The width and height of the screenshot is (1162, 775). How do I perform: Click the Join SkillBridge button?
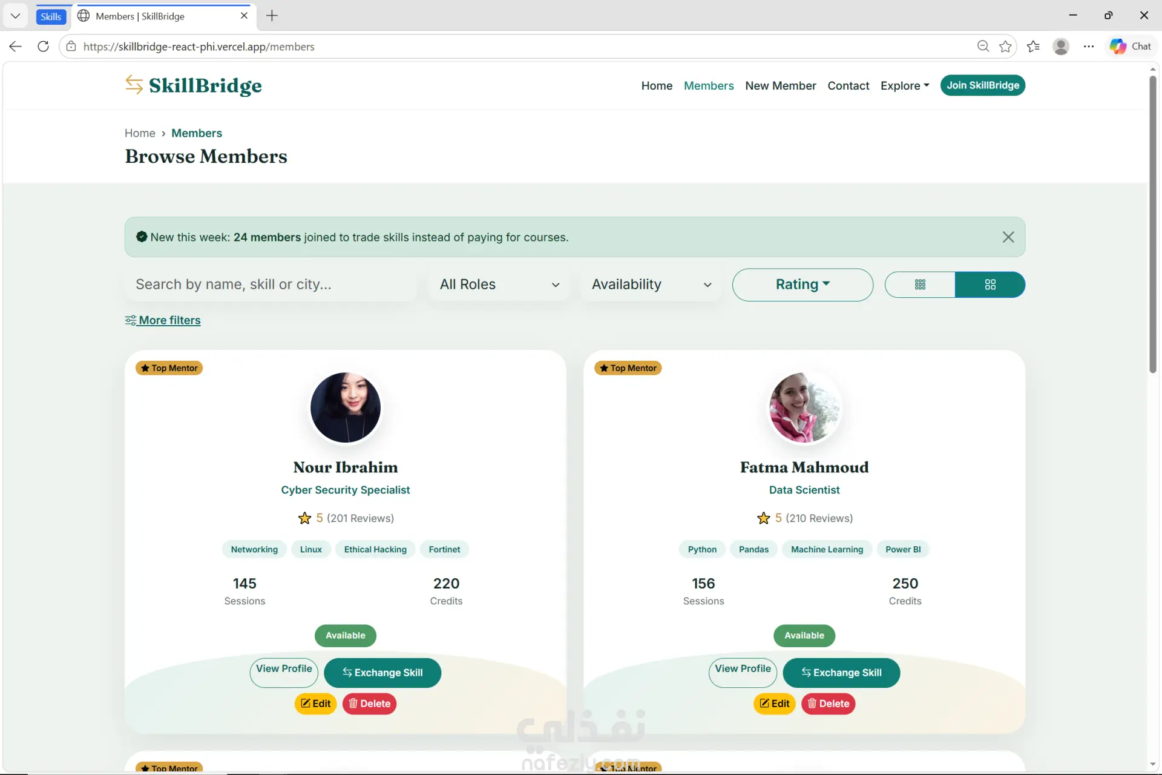(983, 85)
